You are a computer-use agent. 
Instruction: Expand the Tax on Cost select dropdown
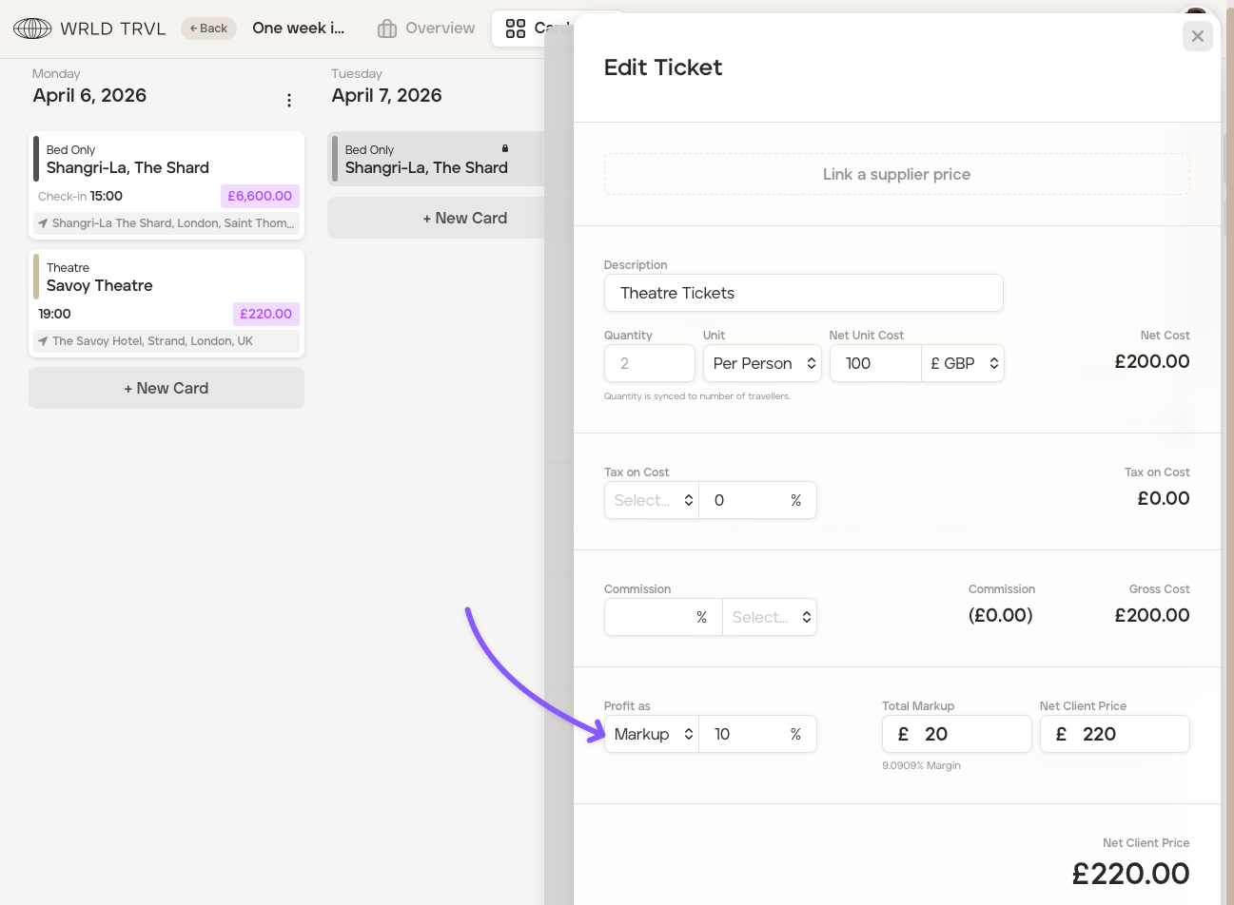652,500
